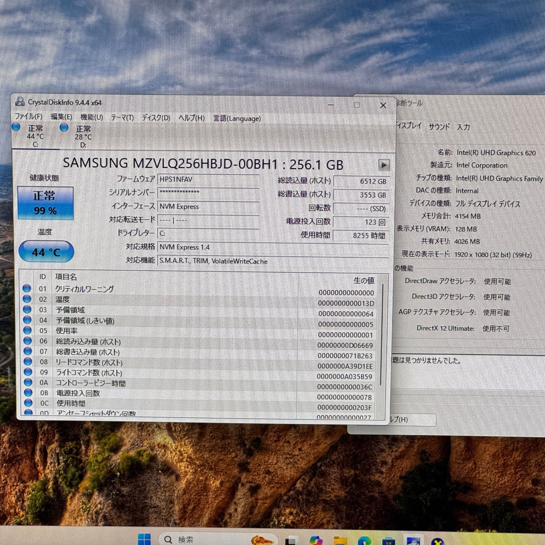Click the Intel(R) UHD Graphics 620 name text
This screenshot has height=545, width=545.
coord(496,153)
